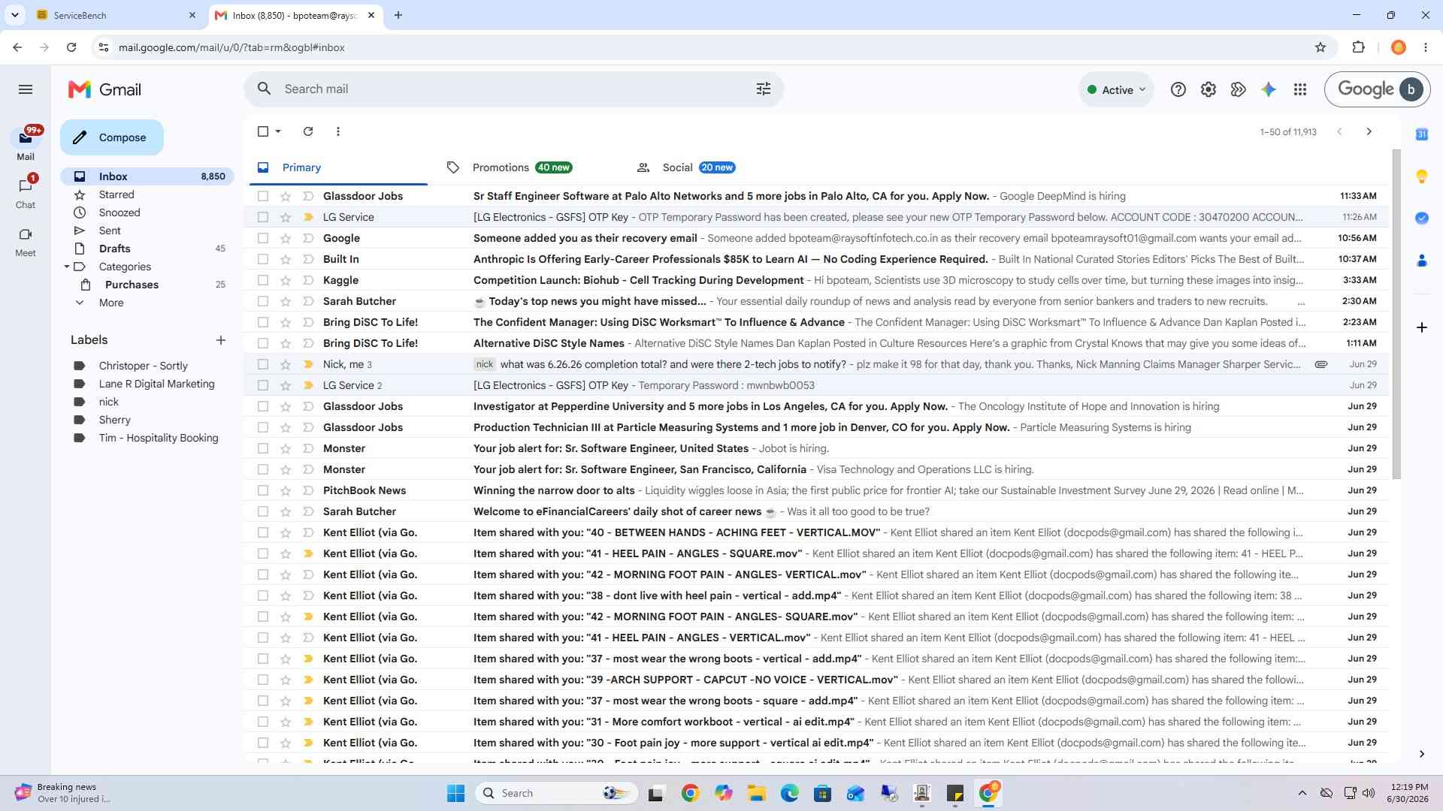Tick checkbox for PitchBook News email

point(263,490)
